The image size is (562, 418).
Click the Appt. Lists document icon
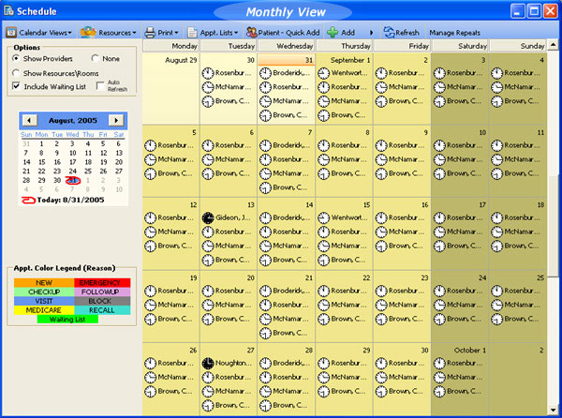coord(192,33)
